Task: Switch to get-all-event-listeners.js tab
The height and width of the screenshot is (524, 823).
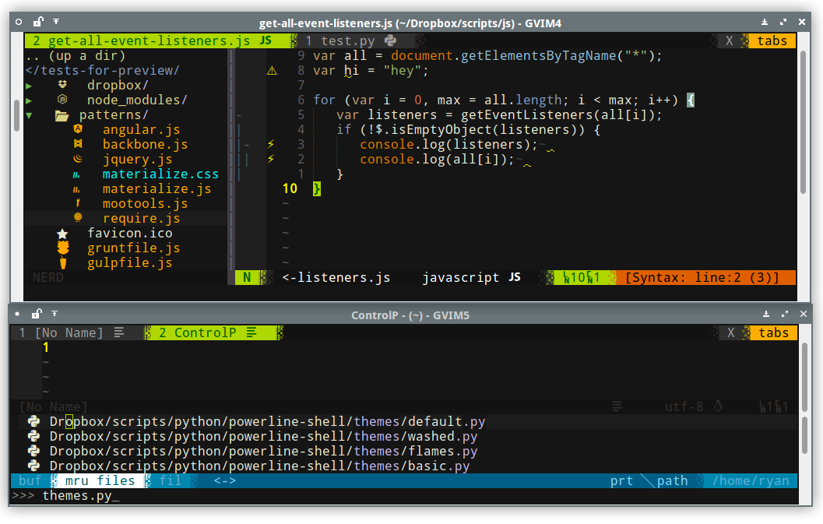Action: (157, 40)
